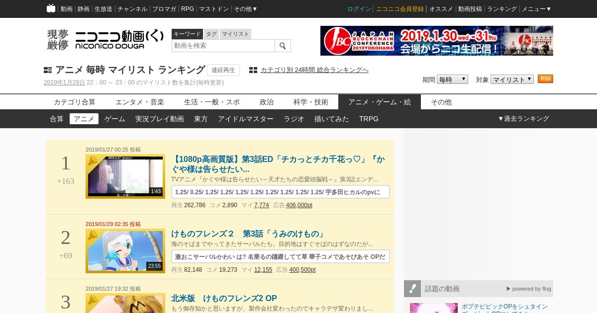
Task: Click ad points 406,000pt
Action: (x=299, y=205)
